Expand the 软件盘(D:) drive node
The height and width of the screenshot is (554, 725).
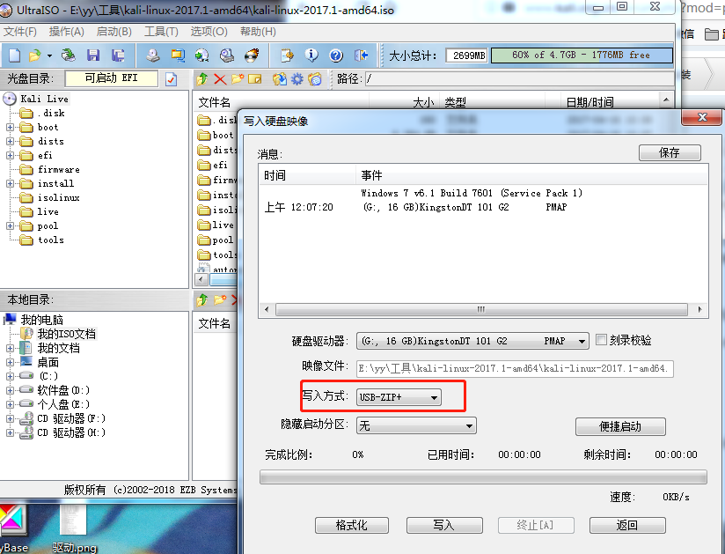click(11, 390)
